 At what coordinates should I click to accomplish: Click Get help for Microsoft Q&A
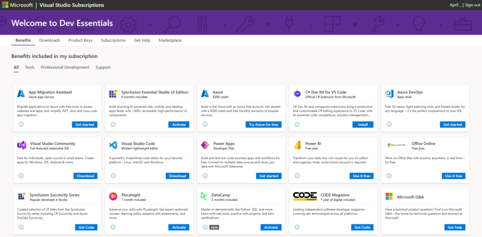pyautogui.click(x=455, y=227)
